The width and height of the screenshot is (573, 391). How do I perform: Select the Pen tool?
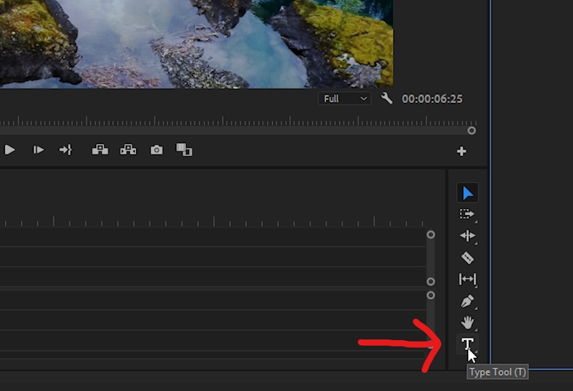[x=468, y=301]
